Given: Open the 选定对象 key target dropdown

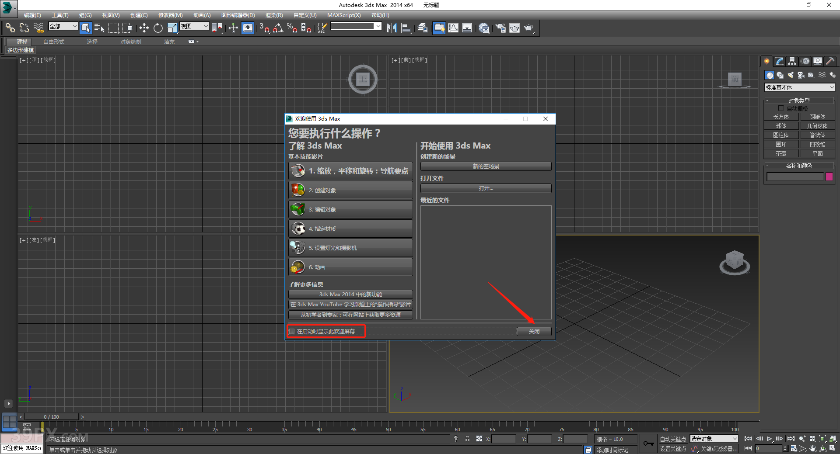Looking at the screenshot, I should (x=714, y=439).
